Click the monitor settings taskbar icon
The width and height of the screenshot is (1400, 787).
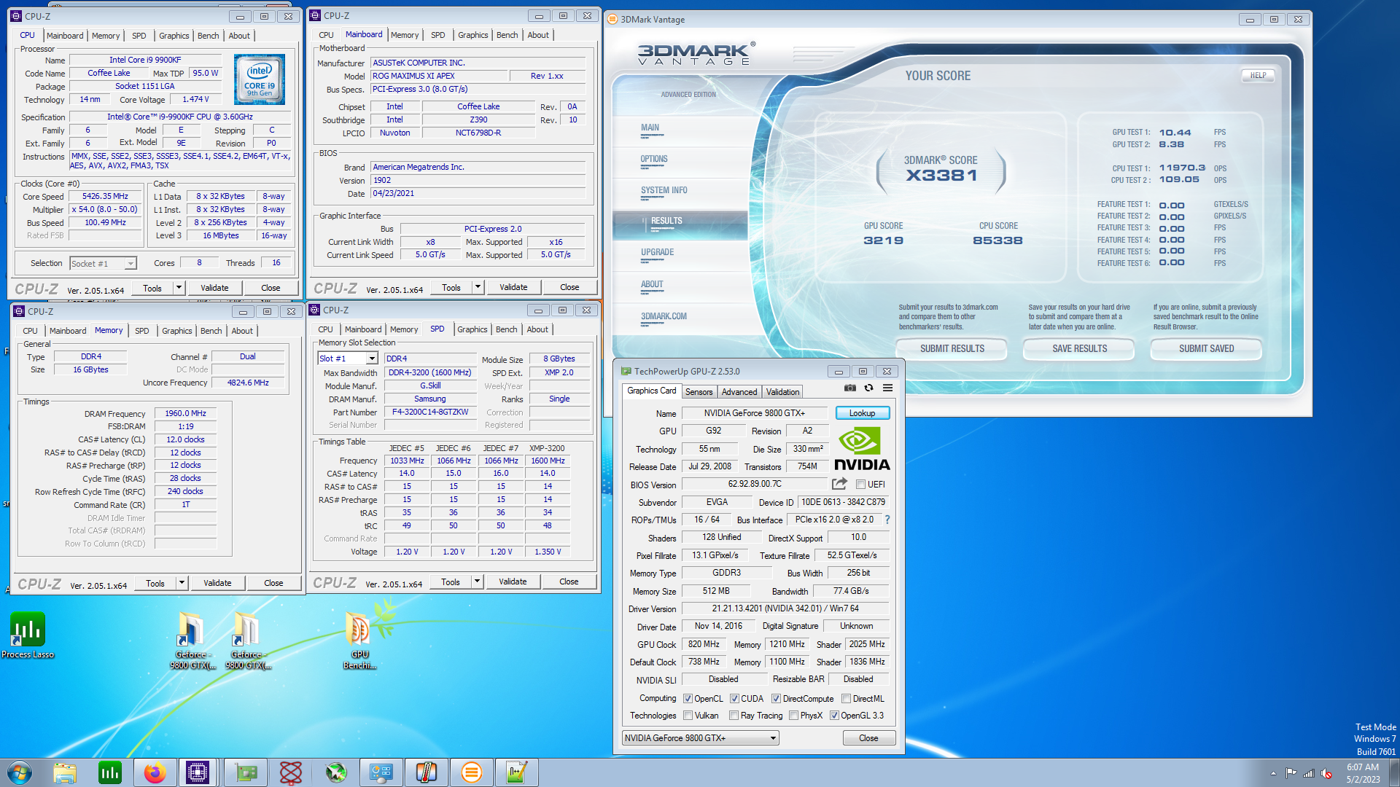coord(381,772)
